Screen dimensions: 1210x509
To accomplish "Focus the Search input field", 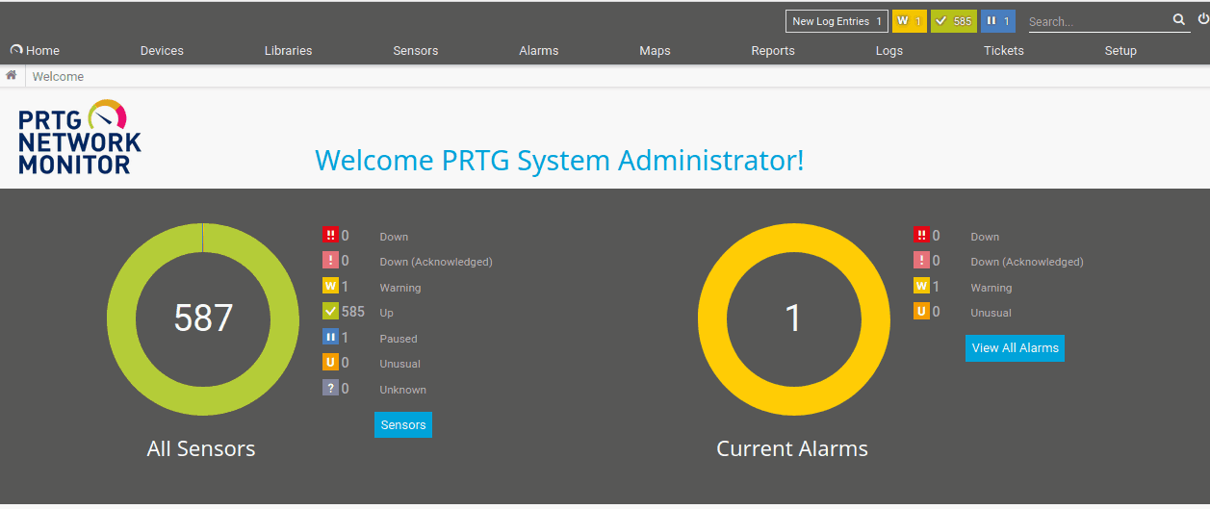I will point(1097,21).
